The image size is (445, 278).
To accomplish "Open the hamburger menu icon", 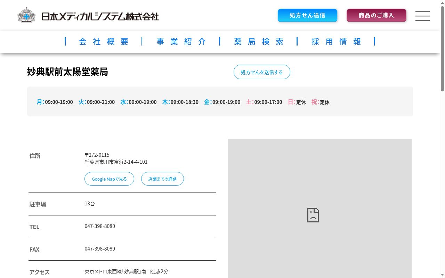I will (x=422, y=16).
